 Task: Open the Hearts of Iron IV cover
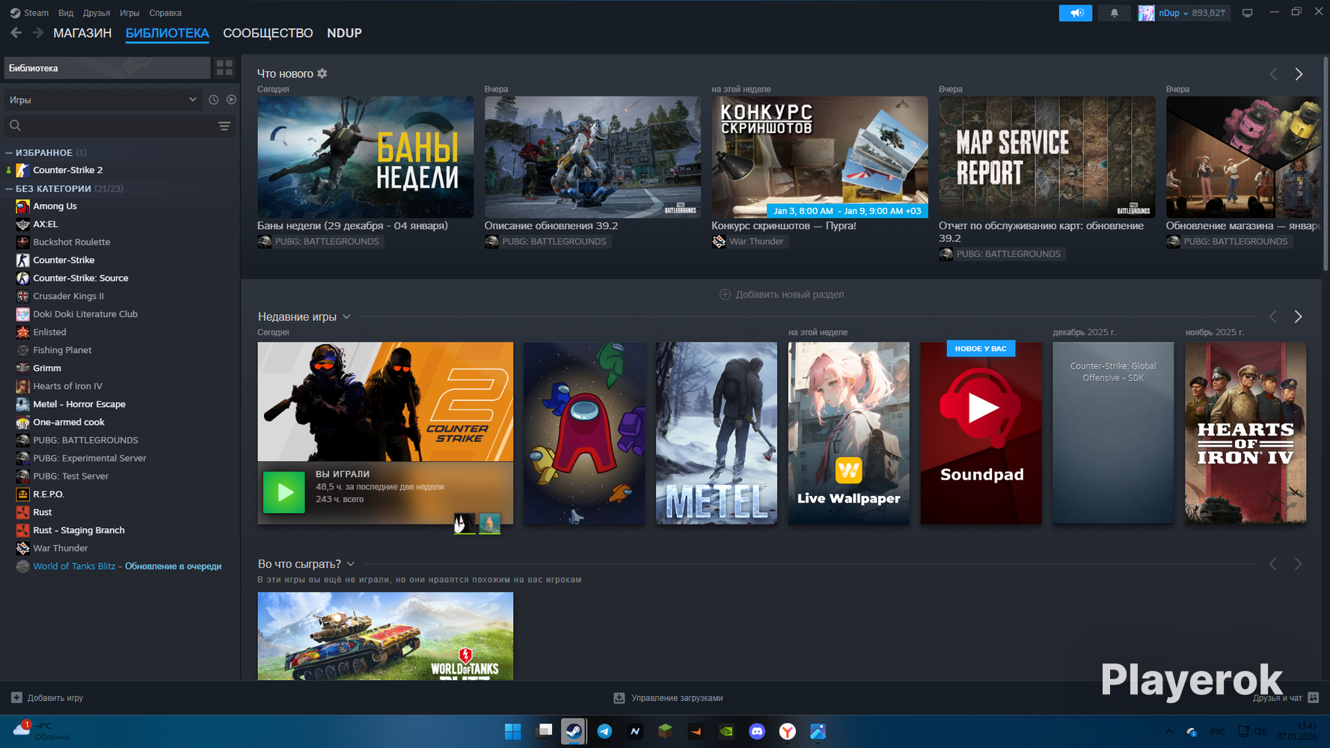tap(1245, 433)
